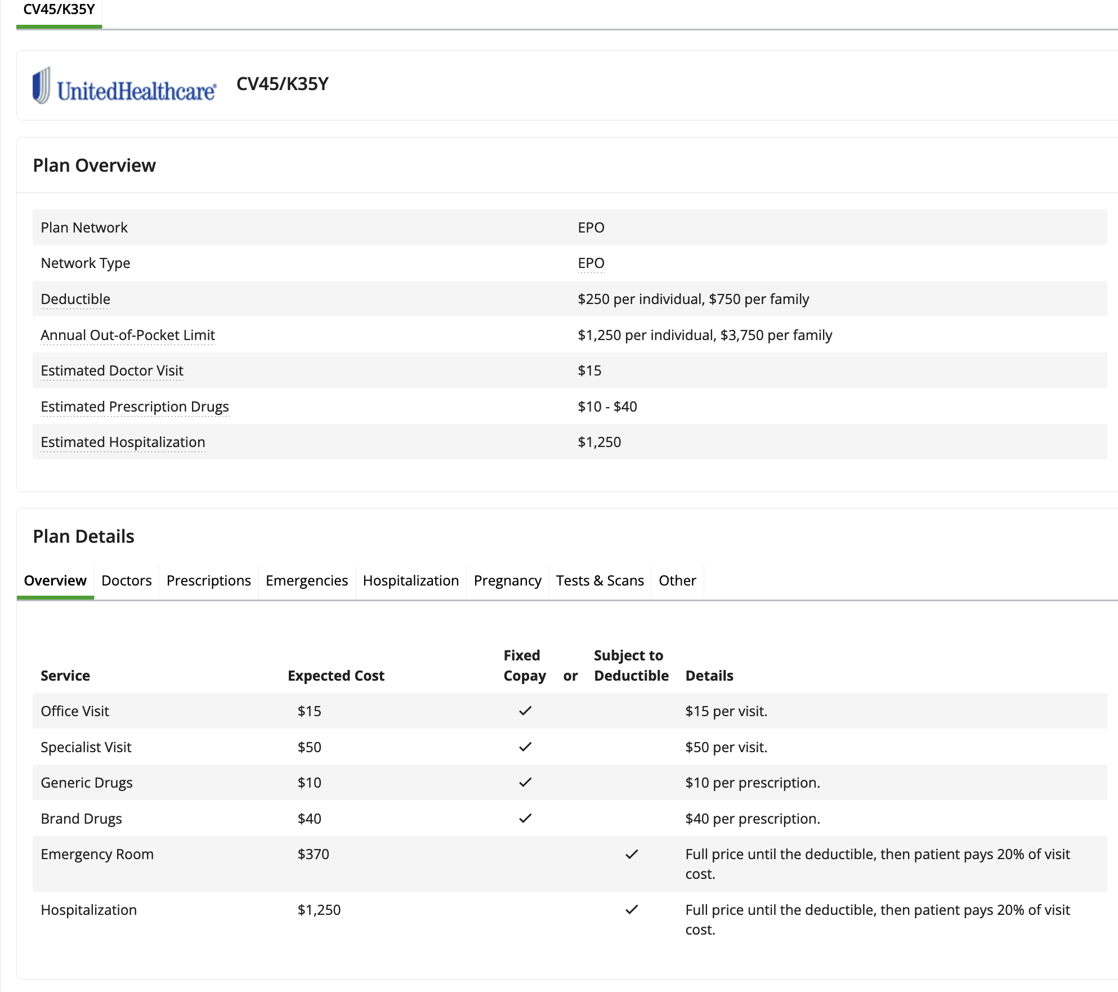Click Annual Out-of-Pocket Limit term
Image resolution: width=1118 pixels, height=992 pixels.
tap(128, 335)
